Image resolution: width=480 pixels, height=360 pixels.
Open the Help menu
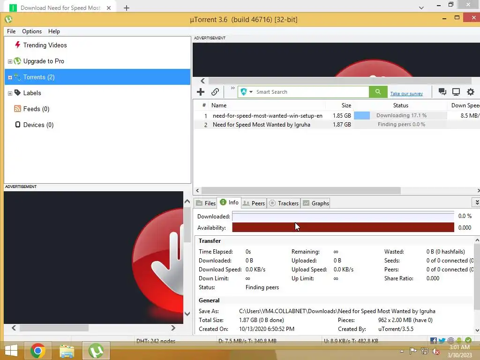tap(54, 31)
